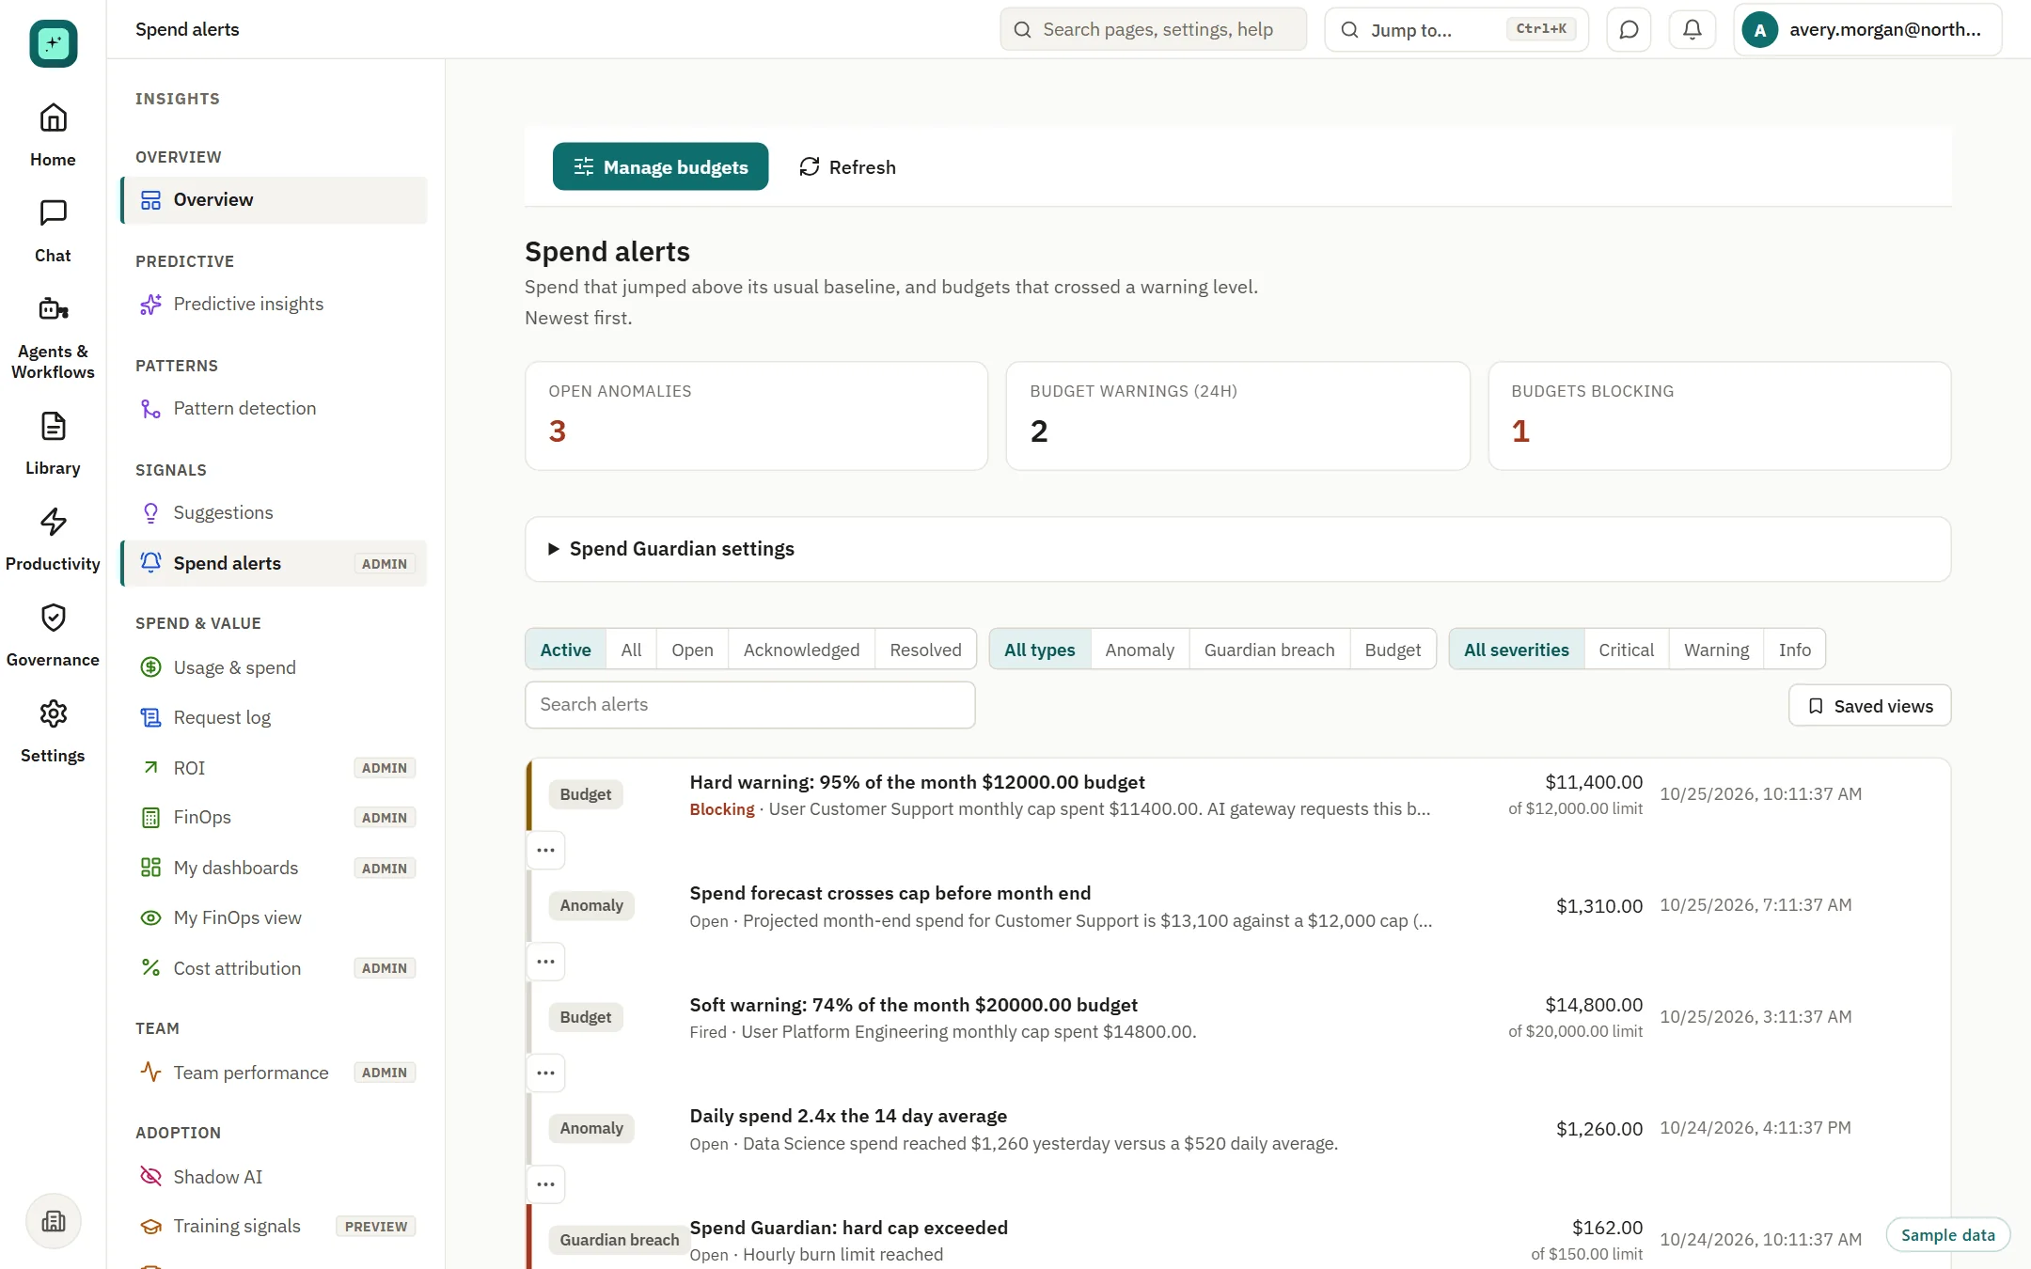Show alerts with Open status

tap(692, 650)
